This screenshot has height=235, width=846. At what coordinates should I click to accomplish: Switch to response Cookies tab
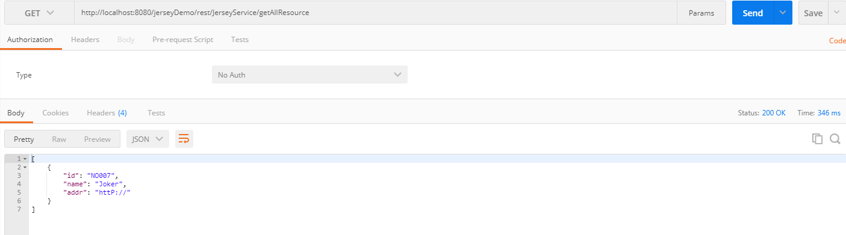(x=55, y=113)
